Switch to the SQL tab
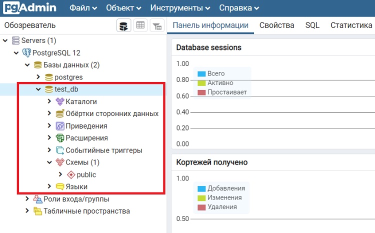Image resolution: width=375 pixels, height=233 pixels. [x=312, y=25]
